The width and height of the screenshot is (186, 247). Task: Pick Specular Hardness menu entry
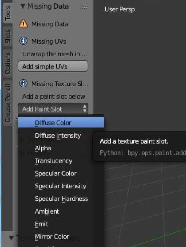pos(61,199)
